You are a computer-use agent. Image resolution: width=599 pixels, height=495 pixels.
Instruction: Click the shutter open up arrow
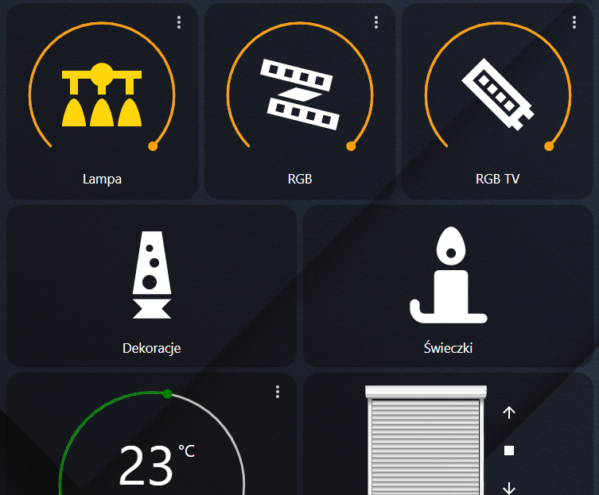(x=509, y=412)
